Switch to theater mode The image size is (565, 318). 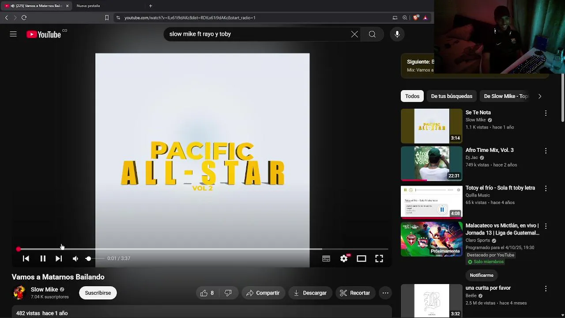point(362,259)
